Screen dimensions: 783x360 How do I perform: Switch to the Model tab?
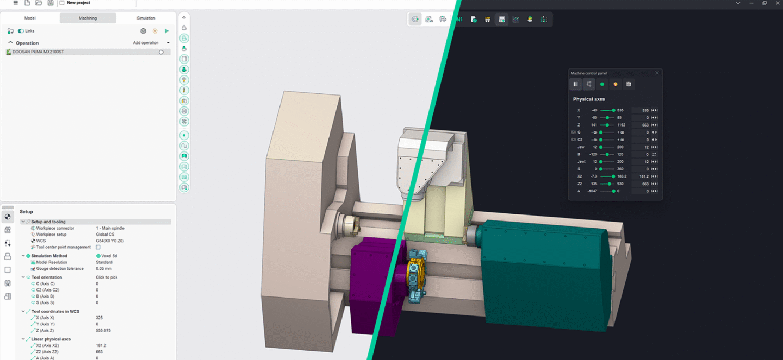(x=30, y=18)
